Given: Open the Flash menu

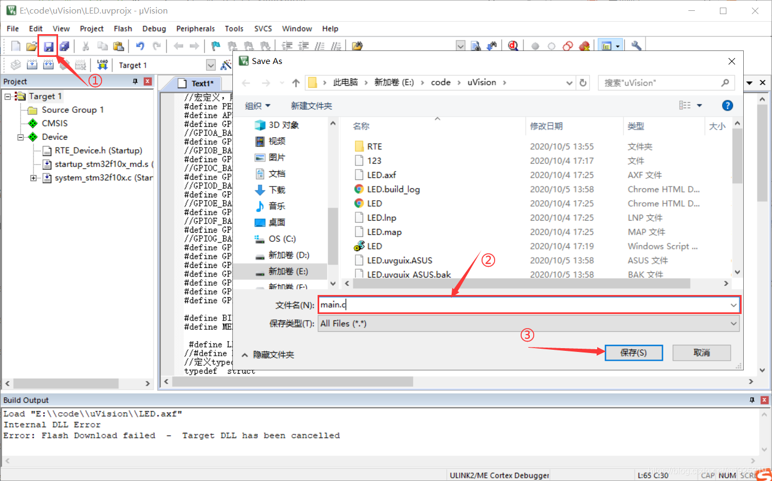Looking at the screenshot, I should pos(123,29).
